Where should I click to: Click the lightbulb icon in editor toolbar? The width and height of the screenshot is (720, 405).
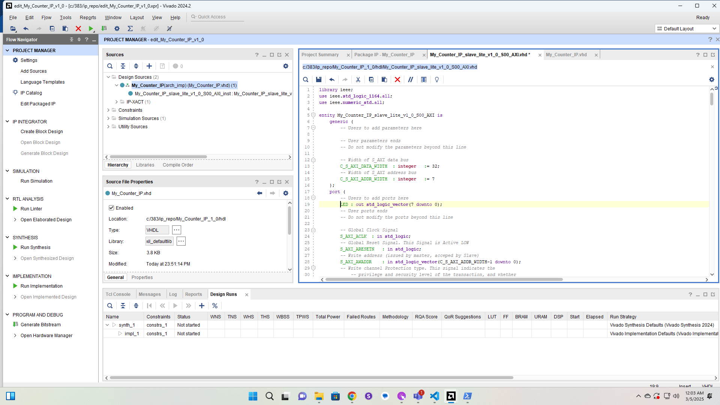(x=437, y=79)
